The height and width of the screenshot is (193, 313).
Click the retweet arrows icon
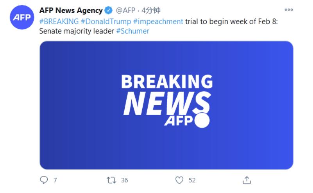click(x=111, y=180)
